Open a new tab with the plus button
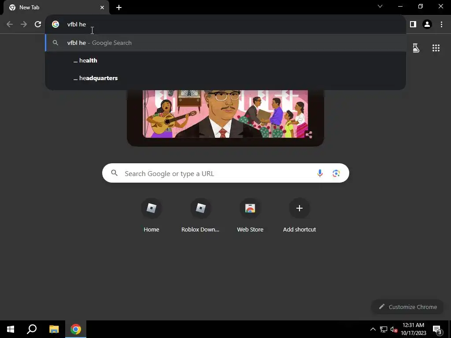Screen dimensions: 451x338 [x=119, y=7]
